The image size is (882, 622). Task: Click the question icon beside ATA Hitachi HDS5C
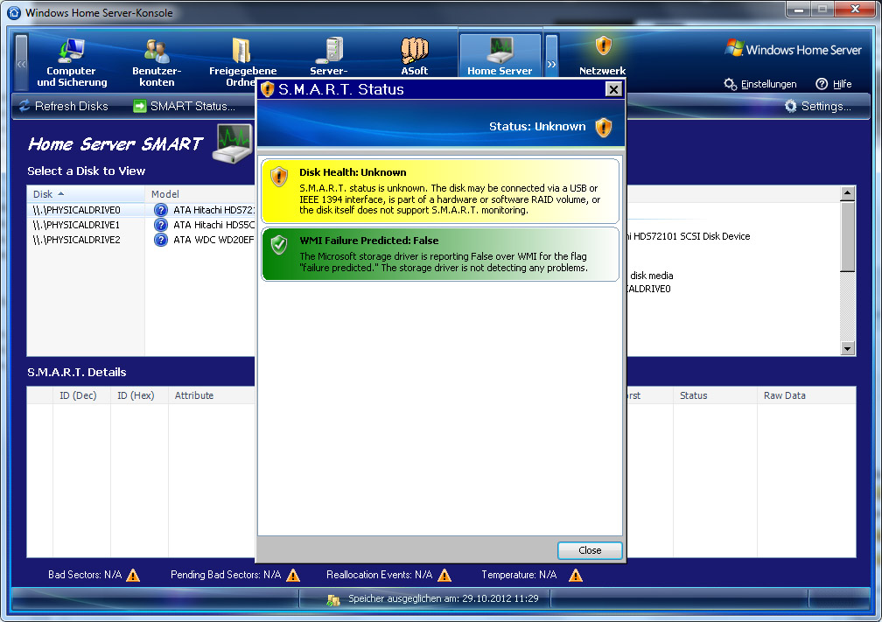coord(161,224)
